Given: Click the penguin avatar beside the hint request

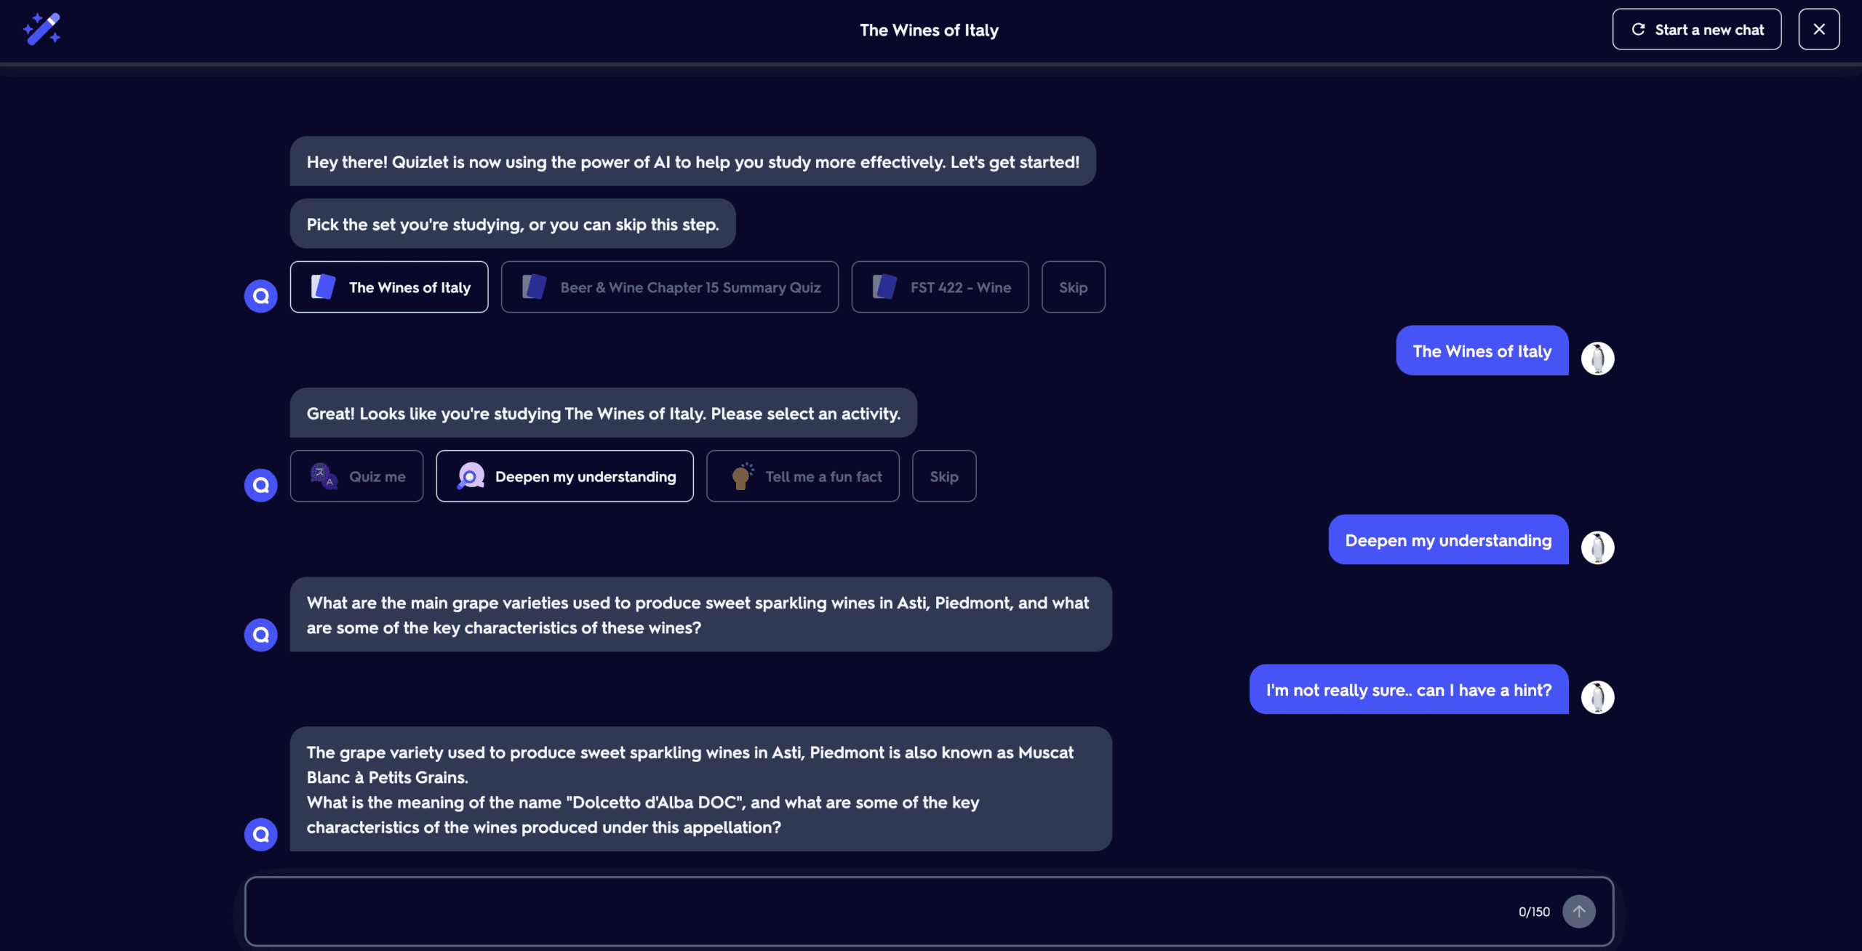Looking at the screenshot, I should coord(1597,697).
